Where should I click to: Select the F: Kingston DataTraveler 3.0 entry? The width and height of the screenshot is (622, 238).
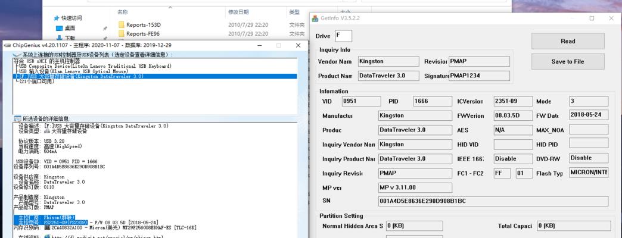155,76
